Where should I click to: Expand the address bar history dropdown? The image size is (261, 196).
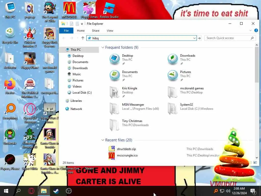pos(194,38)
